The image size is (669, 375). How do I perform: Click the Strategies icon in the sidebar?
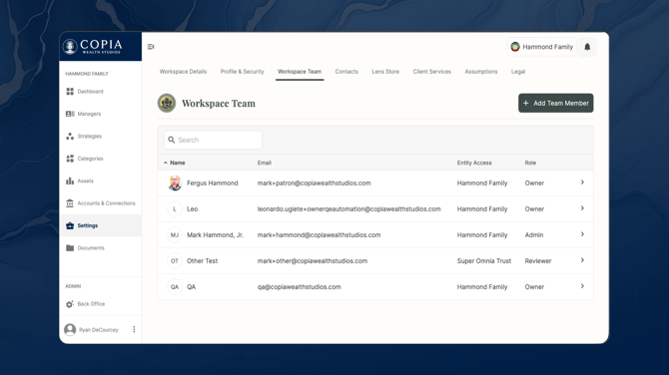coord(70,136)
